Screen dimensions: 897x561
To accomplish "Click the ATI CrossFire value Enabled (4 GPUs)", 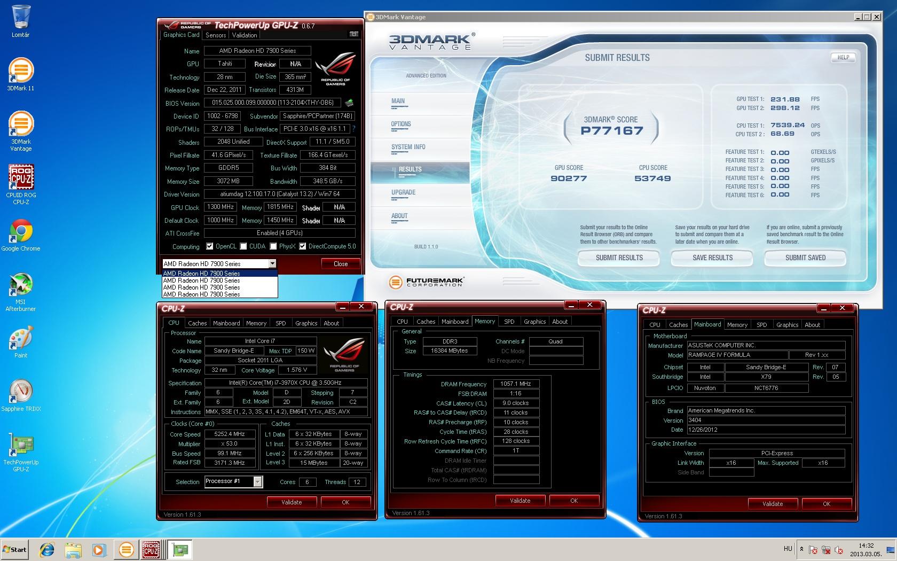I will [x=279, y=233].
